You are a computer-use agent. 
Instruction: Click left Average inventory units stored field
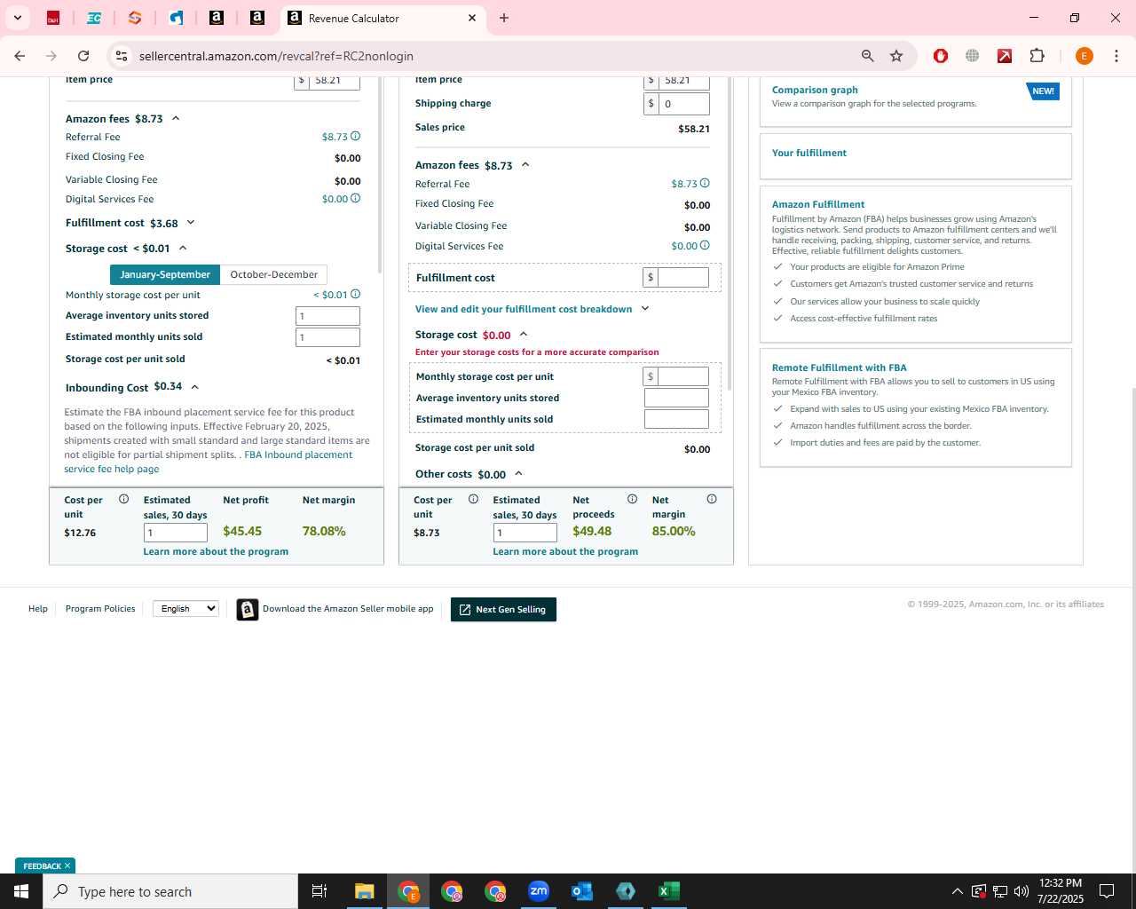(327, 316)
